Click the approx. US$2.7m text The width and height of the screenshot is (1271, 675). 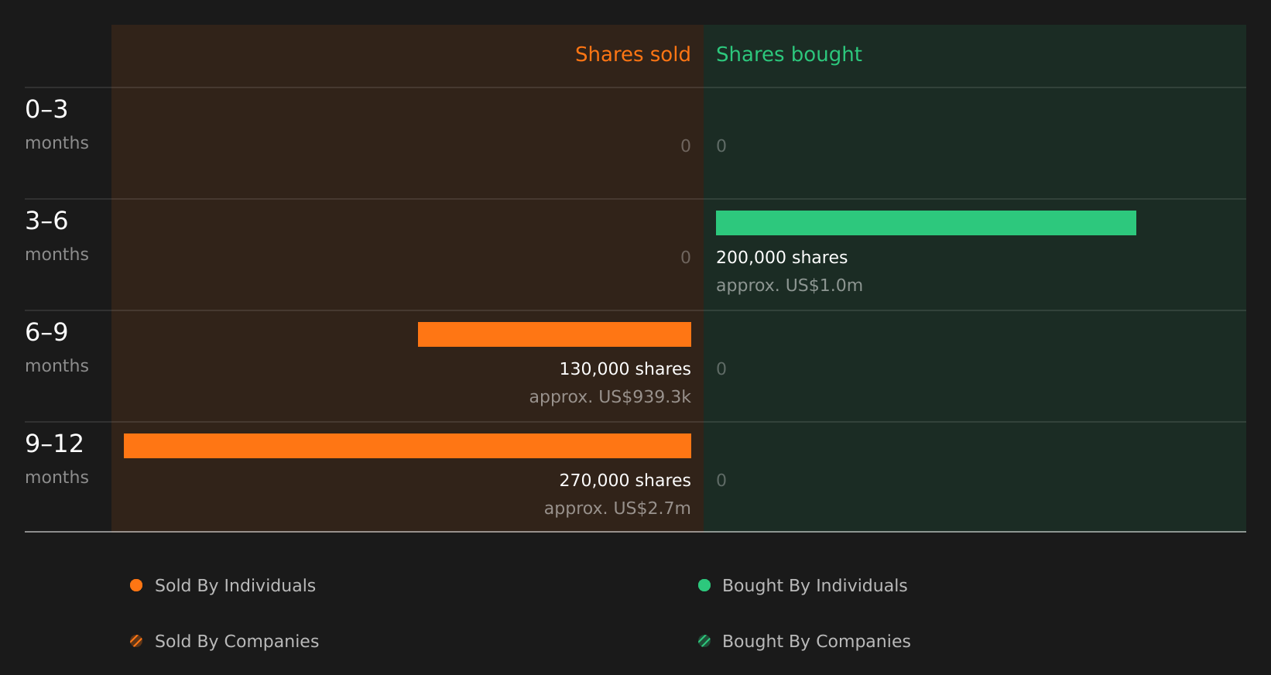pyautogui.click(x=617, y=509)
